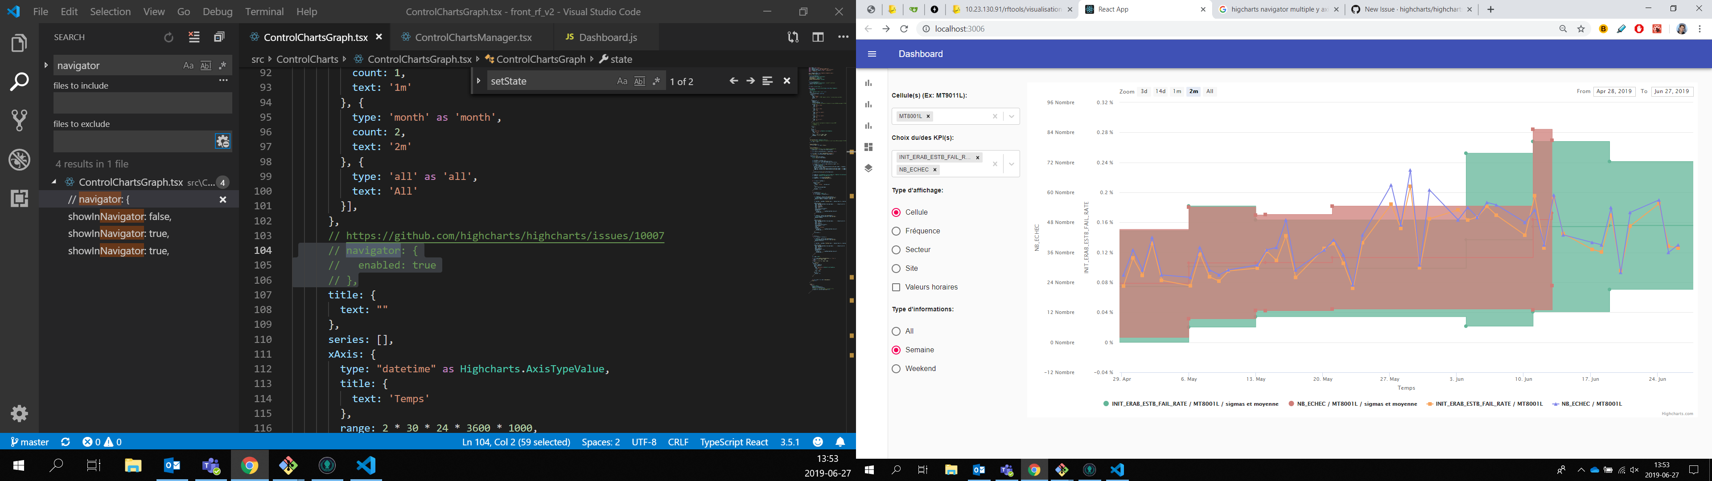Go to next match in the find widget

(x=750, y=81)
